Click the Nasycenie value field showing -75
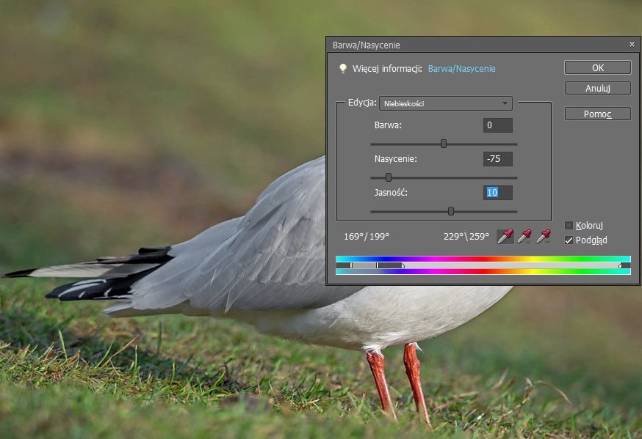This screenshot has height=439, width=642. point(498,159)
